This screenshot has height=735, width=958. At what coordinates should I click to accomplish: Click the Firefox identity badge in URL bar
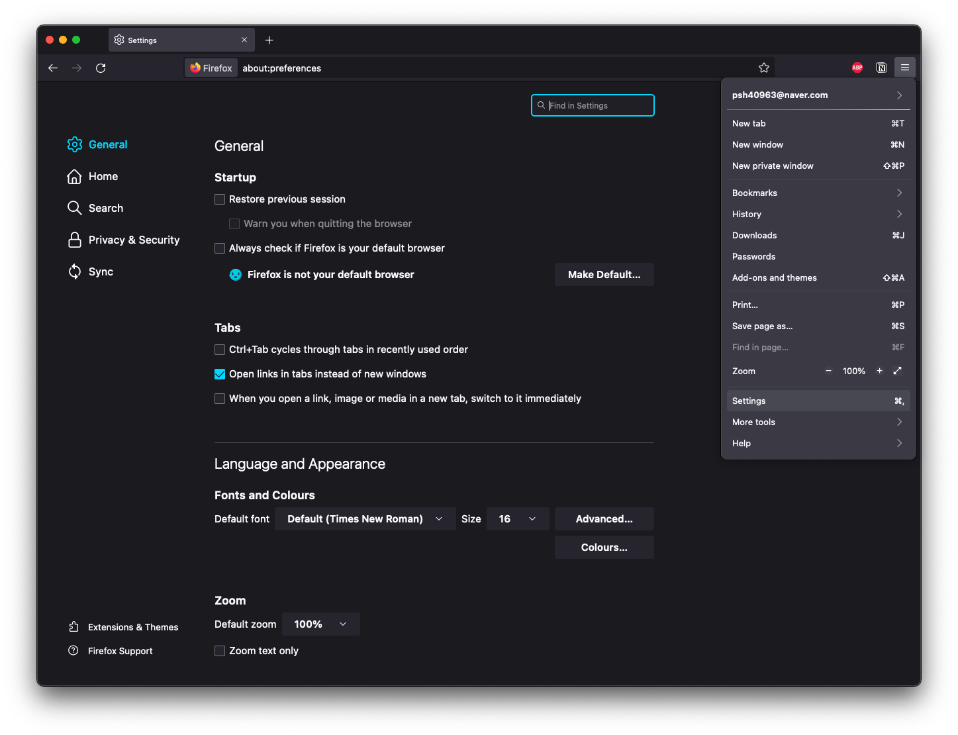click(211, 68)
